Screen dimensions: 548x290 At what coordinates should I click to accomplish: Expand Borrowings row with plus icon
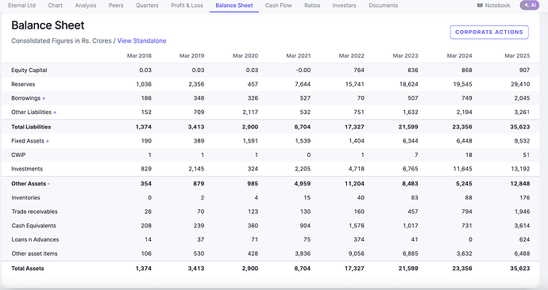pyautogui.click(x=44, y=98)
